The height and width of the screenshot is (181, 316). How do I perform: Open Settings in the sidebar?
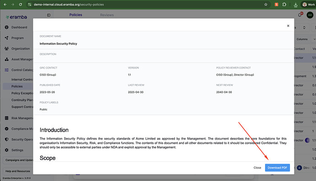click(x=17, y=150)
